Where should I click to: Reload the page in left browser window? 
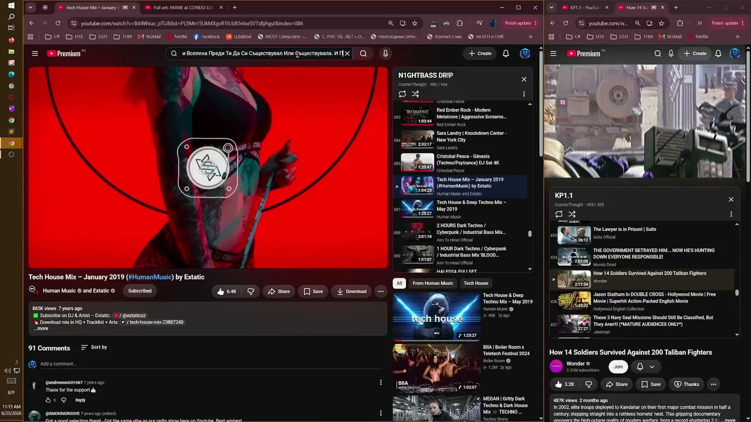click(57, 23)
